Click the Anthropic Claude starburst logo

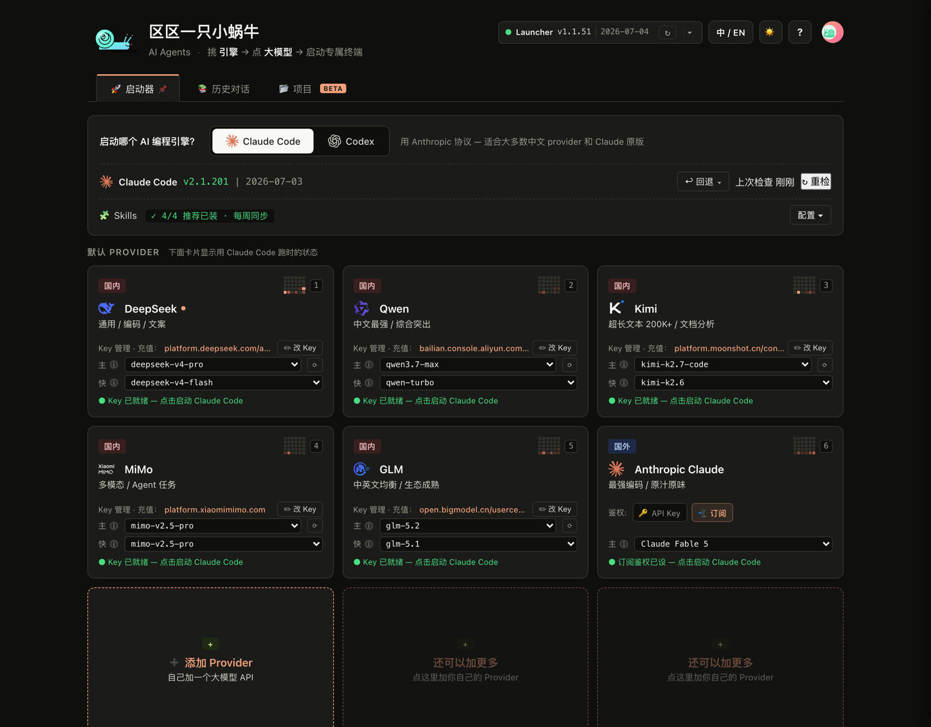616,469
